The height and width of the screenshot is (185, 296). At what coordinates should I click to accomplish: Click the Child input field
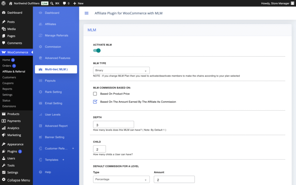tap(99, 149)
